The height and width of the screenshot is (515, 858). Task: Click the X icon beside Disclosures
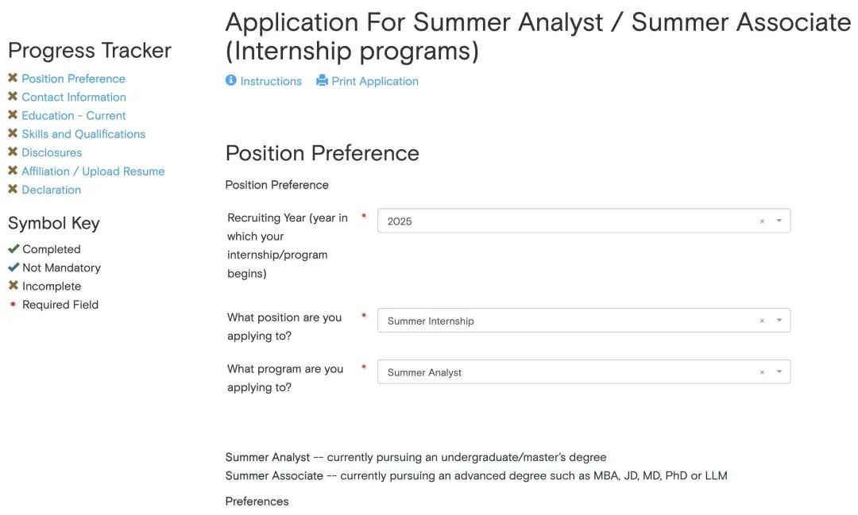tap(13, 152)
